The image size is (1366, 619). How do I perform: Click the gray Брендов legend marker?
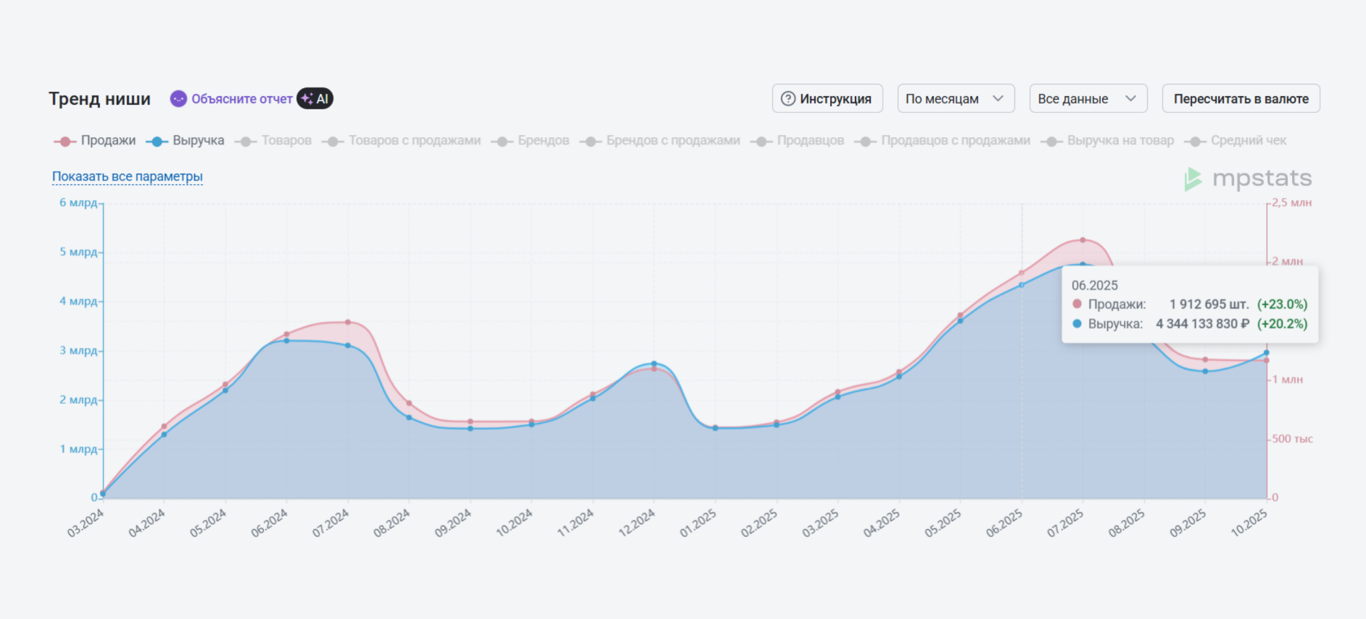pos(502,141)
